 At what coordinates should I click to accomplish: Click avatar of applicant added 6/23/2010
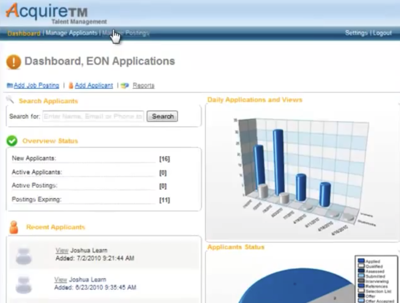(23, 285)
